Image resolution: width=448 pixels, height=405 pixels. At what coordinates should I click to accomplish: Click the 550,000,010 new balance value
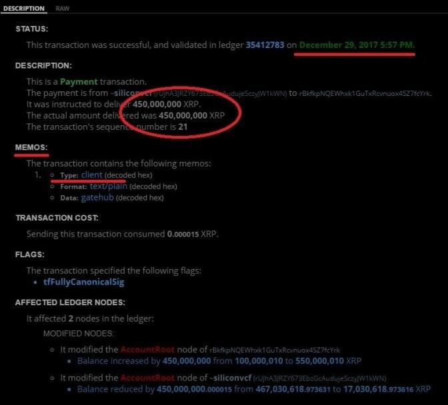[x=319, y=361]
